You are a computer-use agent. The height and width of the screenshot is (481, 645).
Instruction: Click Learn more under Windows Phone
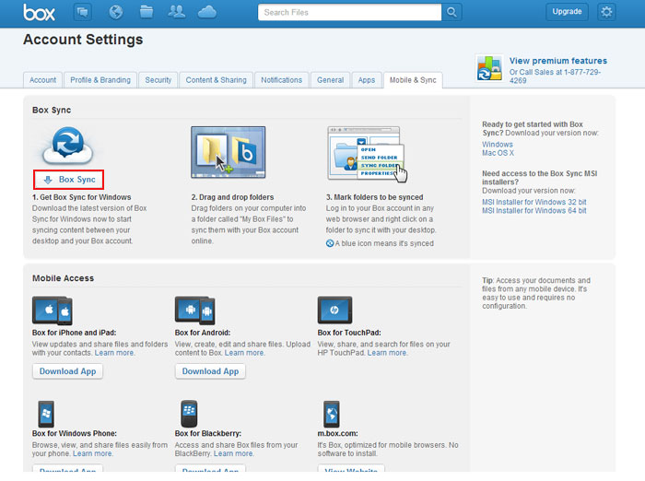[x=92, y=453]
